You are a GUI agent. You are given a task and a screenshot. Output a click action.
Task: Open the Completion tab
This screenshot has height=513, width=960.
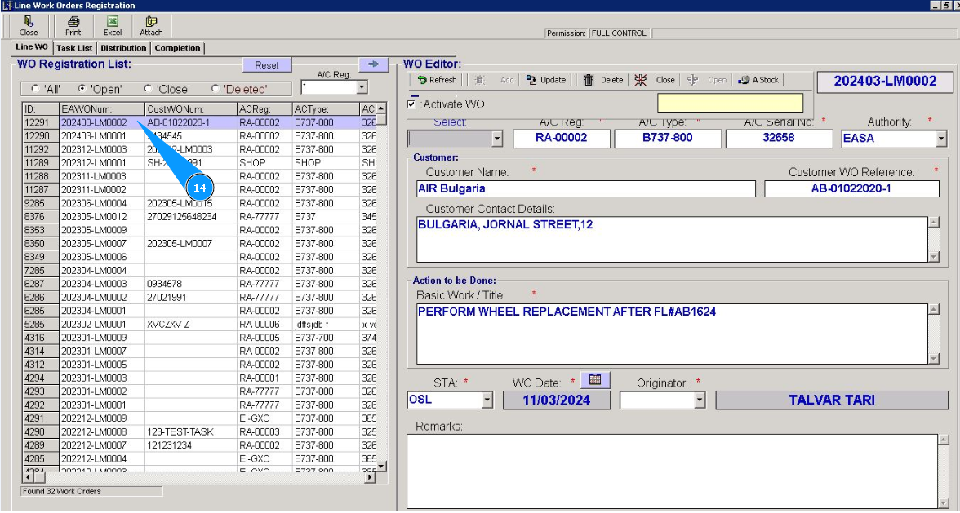click(x=177, y=48)
